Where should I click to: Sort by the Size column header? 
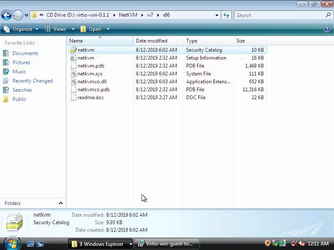tap(250, 40)
